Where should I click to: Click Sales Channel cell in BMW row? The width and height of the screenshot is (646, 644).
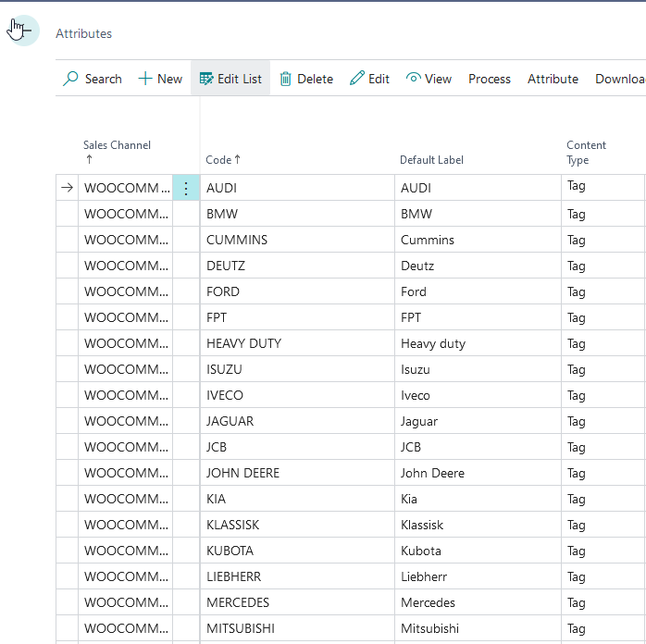[x=125, y=214]
